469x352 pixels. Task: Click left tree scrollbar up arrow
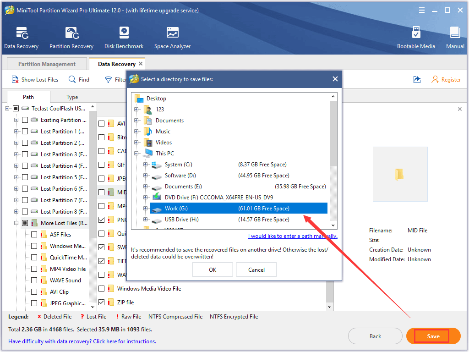93,106
